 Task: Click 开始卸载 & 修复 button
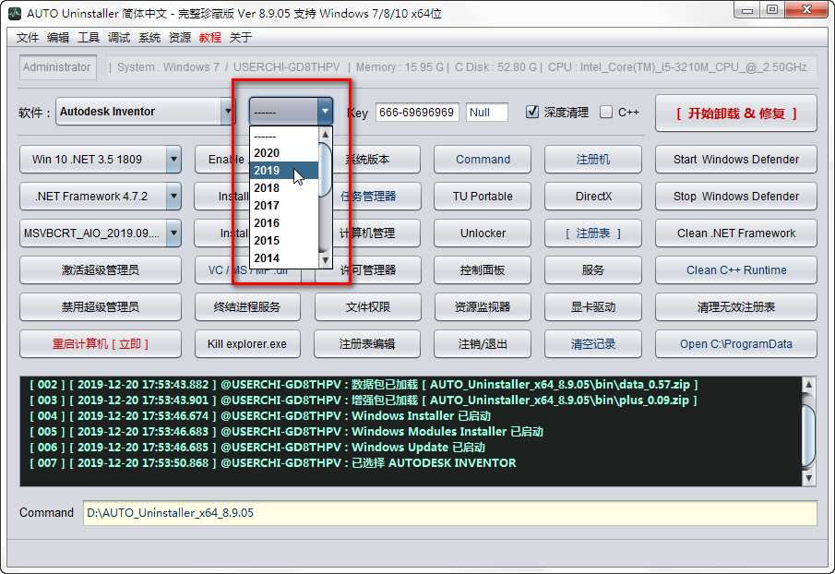click(x=736, y=114)
